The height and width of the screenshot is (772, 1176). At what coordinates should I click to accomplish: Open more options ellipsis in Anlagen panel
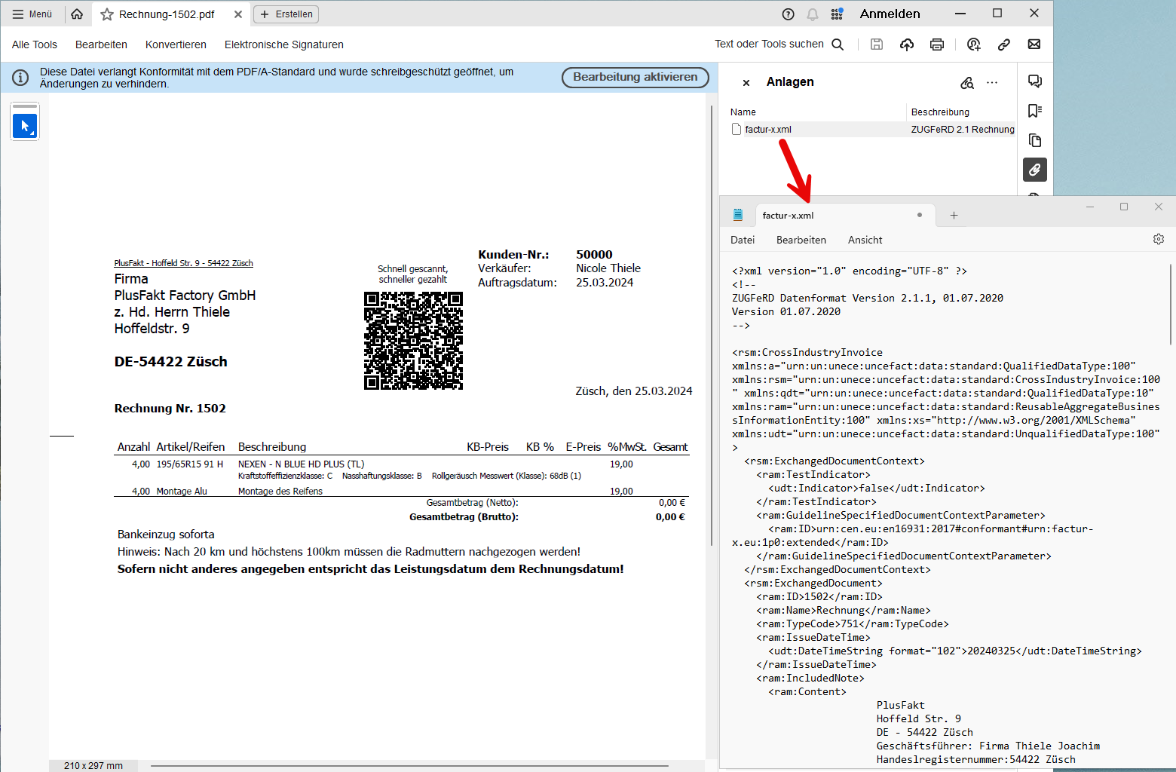992,82
